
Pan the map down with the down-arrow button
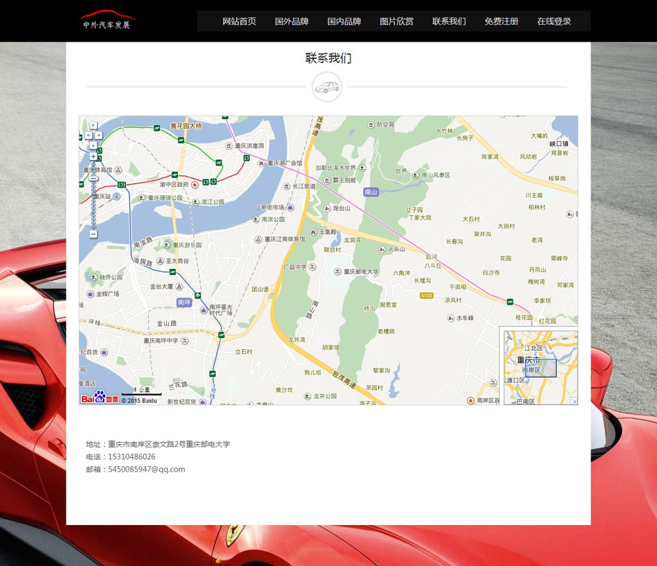(x=93, y=145)
